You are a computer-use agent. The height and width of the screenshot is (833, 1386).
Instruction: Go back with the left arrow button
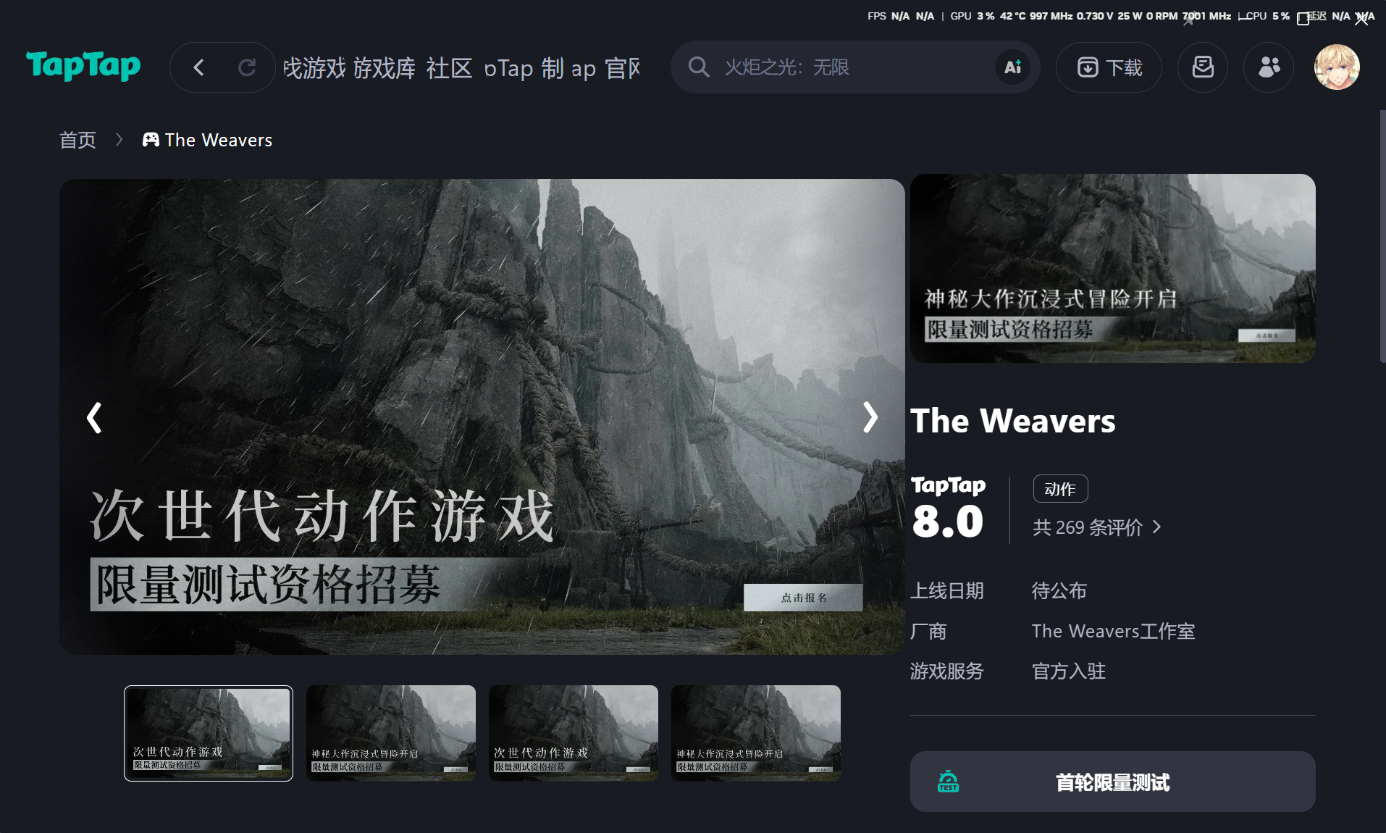coord(199,67)
